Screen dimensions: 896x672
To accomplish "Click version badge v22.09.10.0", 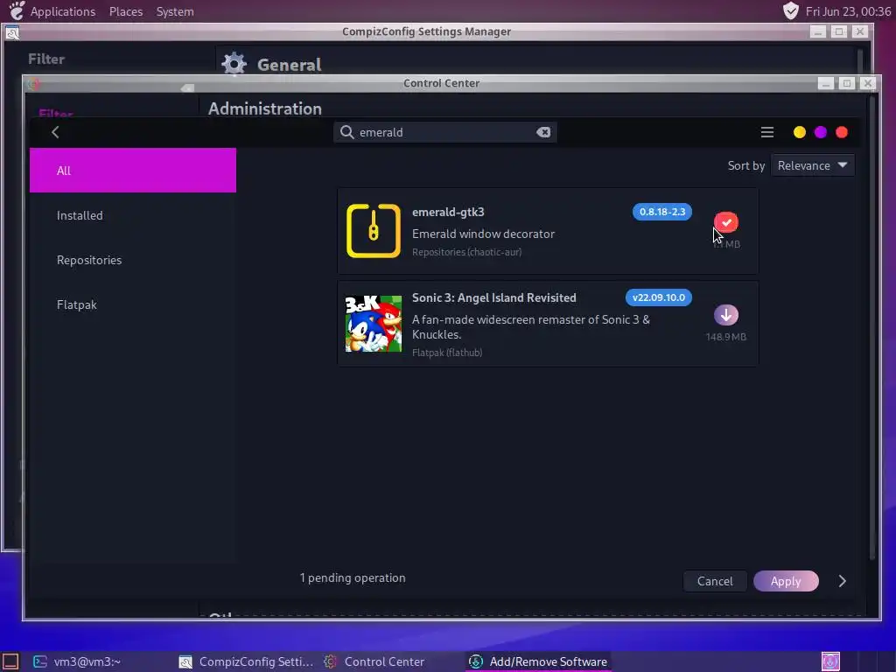I will [x=658, y=297].
